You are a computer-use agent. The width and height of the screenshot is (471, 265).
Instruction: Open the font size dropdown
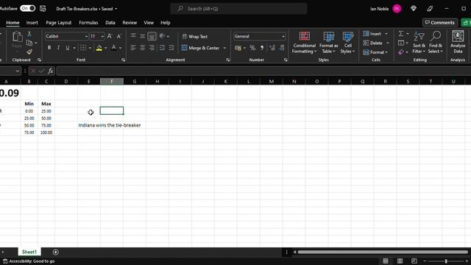(x=102, y=36)
